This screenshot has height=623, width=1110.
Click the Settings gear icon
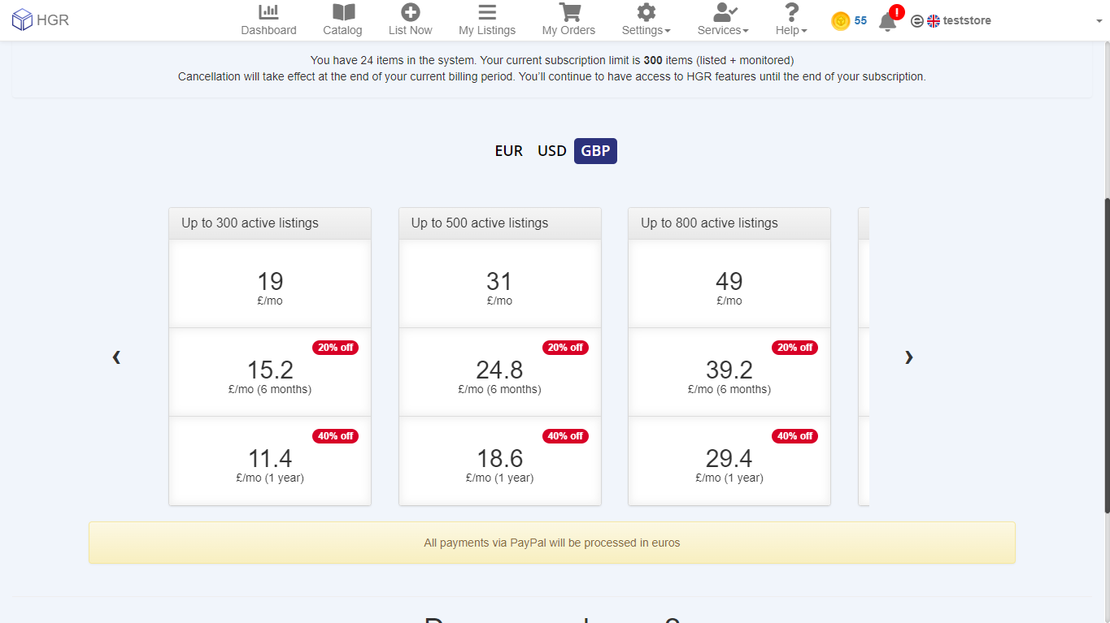pos(646,11)
